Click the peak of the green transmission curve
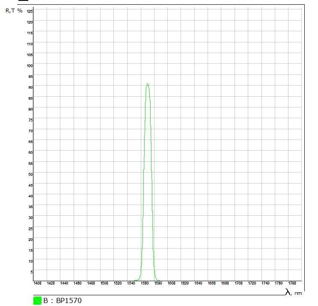Image resolution: width=318 pixels, height=306 pixels. [x=148, y=84]
